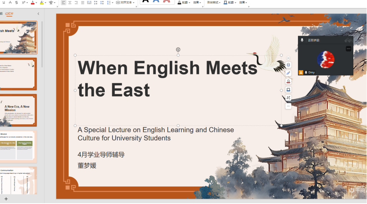
Task: Click the shape outline floating icon
Action: 288,90
